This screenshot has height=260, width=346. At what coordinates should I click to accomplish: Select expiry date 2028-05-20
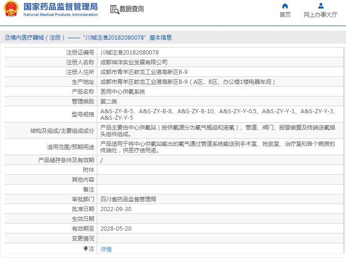(x=116, y=229)
